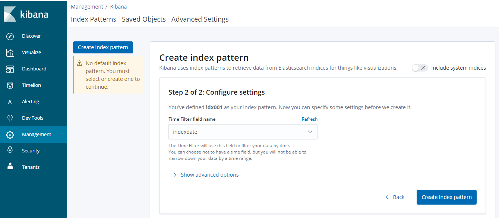Open Dashboard in the sidebar

coord(34,69)
